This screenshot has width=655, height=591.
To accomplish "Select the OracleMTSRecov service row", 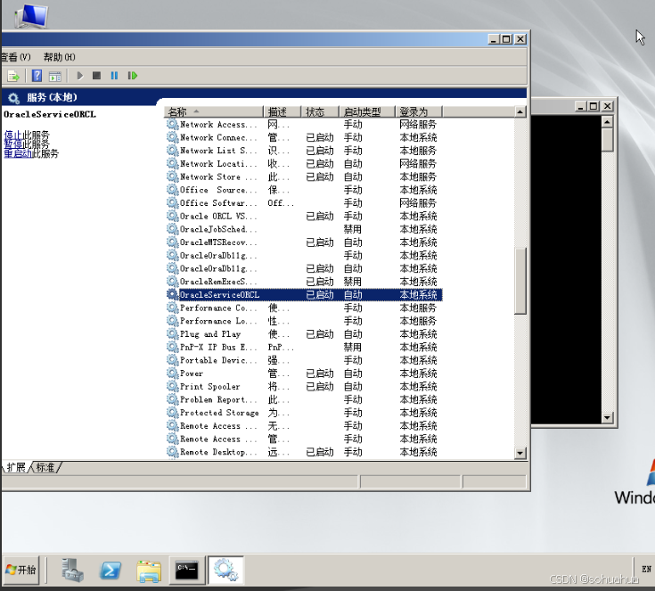I will point(304,242).
